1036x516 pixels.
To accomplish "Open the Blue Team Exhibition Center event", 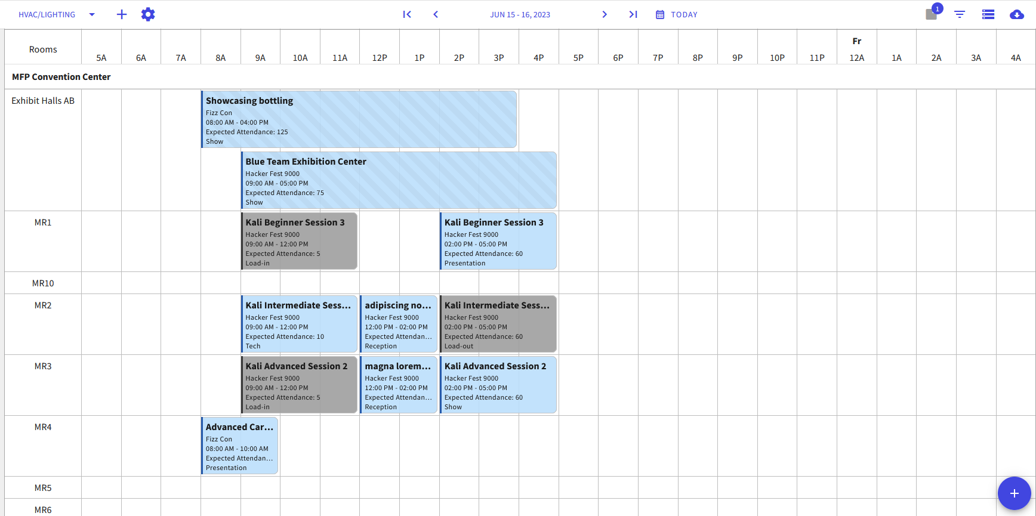I will tap(399, 180).
